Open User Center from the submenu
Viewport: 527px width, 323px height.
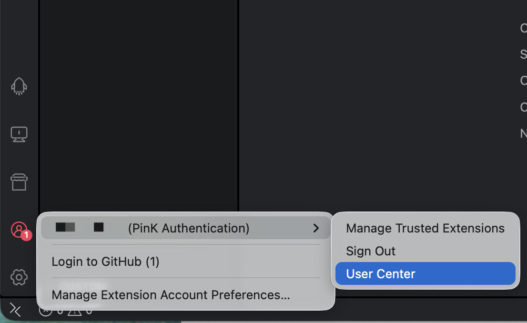pyautogui.click(x=381, y=274)
